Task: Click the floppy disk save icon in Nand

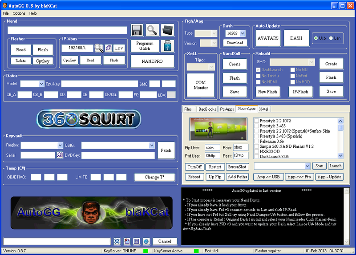Action: 137,30
